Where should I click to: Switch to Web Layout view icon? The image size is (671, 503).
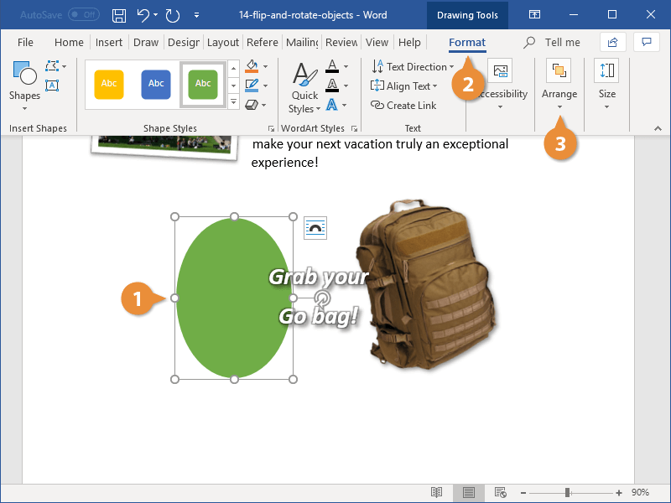[x=500, y=492]
